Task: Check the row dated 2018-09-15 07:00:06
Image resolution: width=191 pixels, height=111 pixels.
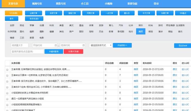Action: point(7,81)
